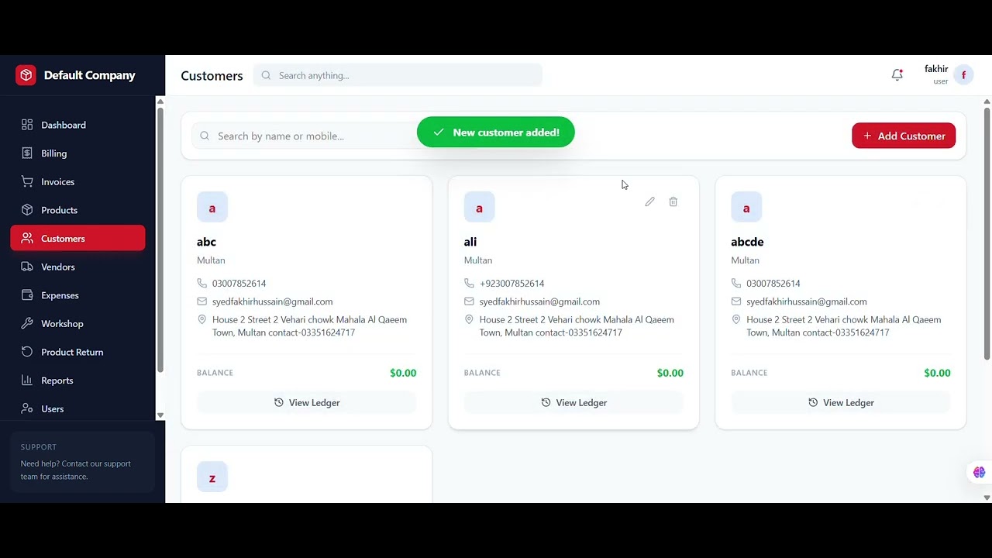
Task: Edit the ali customer with pencil icon
Action: pyautogui.click(x=649, y=201)
